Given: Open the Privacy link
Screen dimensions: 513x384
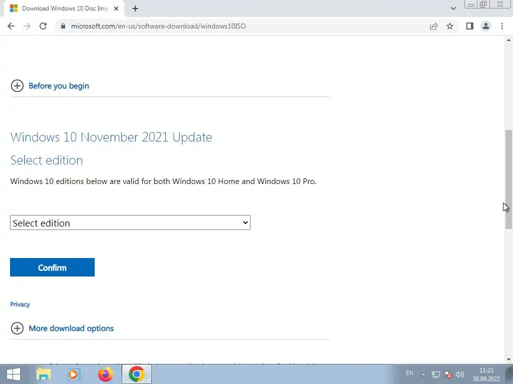Looking at the screenshot, I should pyautogui.click(x=20, y=304).
